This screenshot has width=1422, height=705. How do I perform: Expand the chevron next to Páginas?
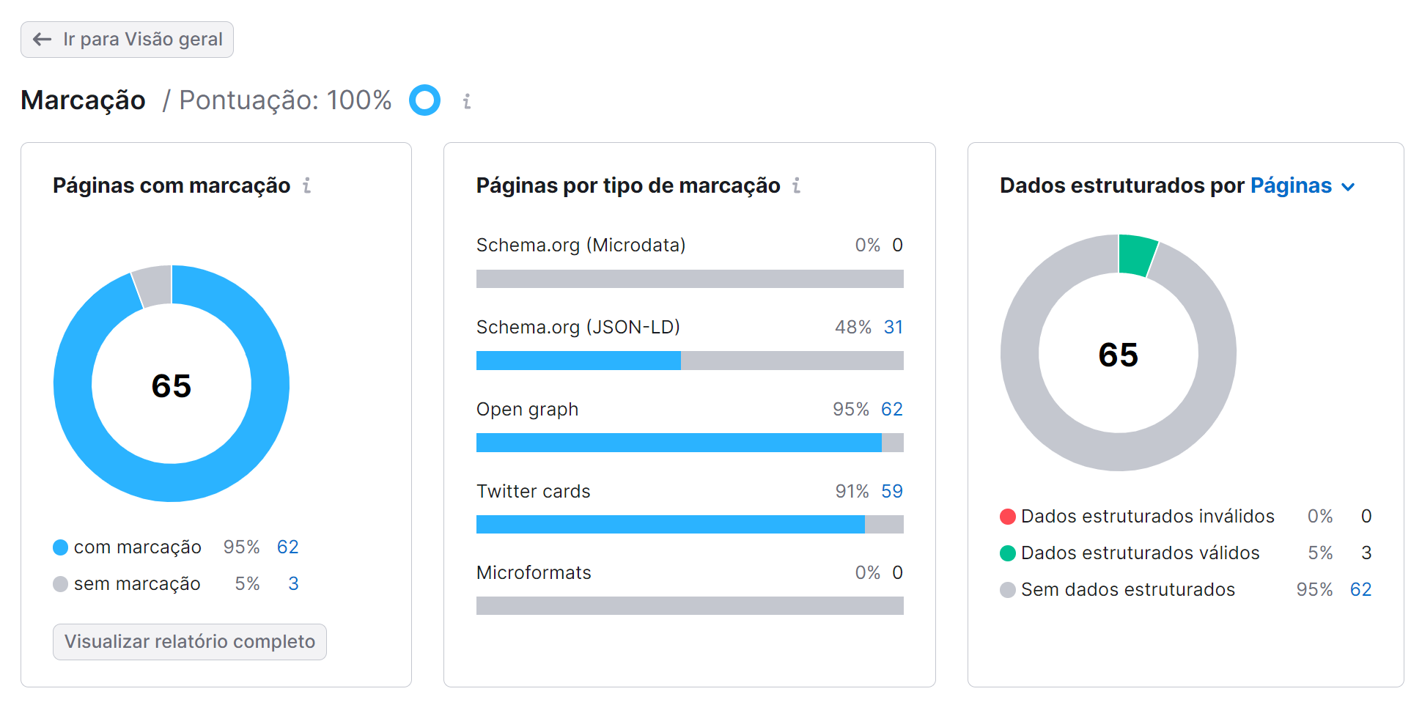click(x=1349, y=187)
